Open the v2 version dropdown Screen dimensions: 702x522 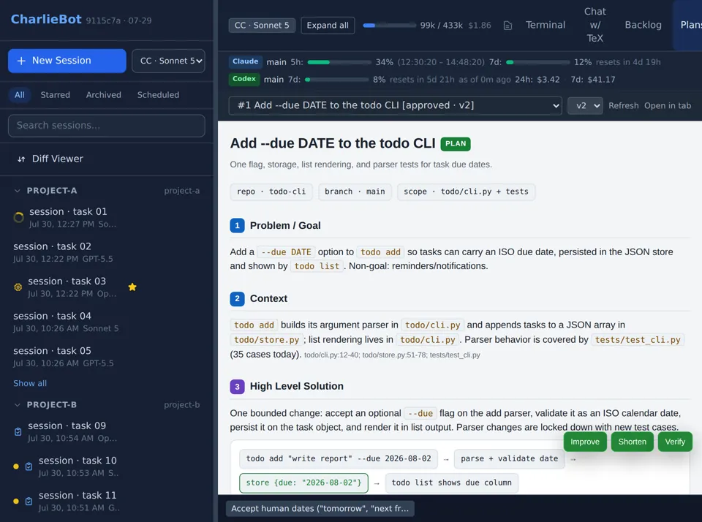[585, 106]
